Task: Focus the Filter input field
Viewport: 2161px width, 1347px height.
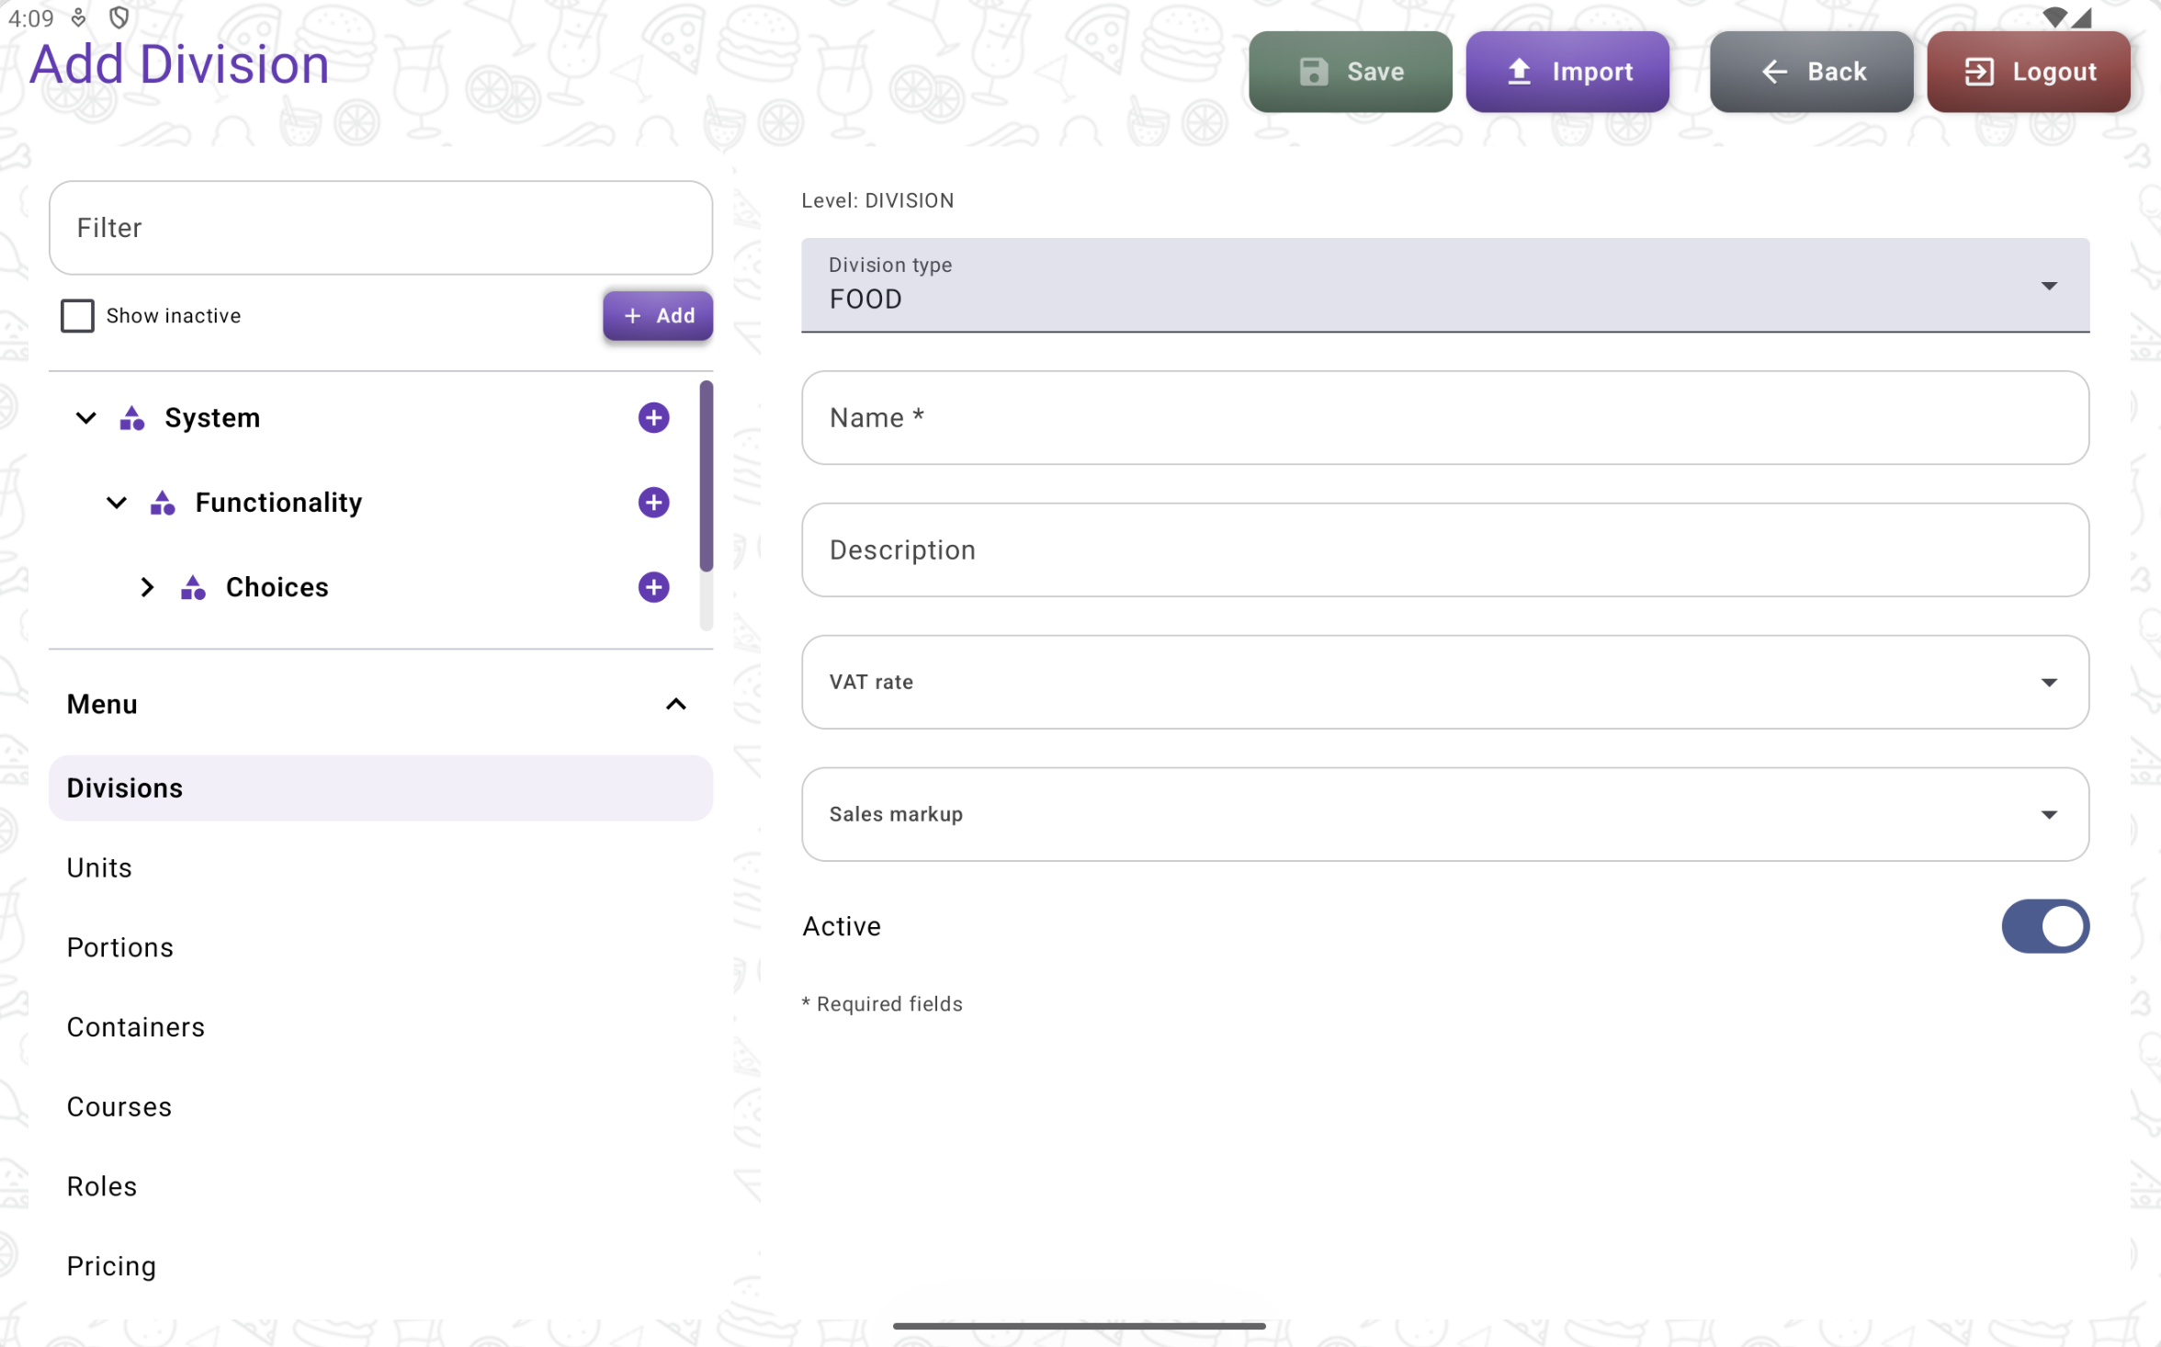Action: click(x=380, y=228)
